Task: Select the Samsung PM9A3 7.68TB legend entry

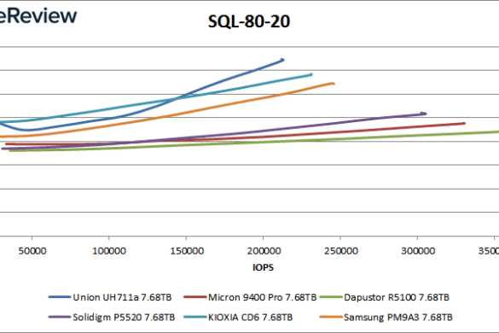Action: (x=386, y=317)
